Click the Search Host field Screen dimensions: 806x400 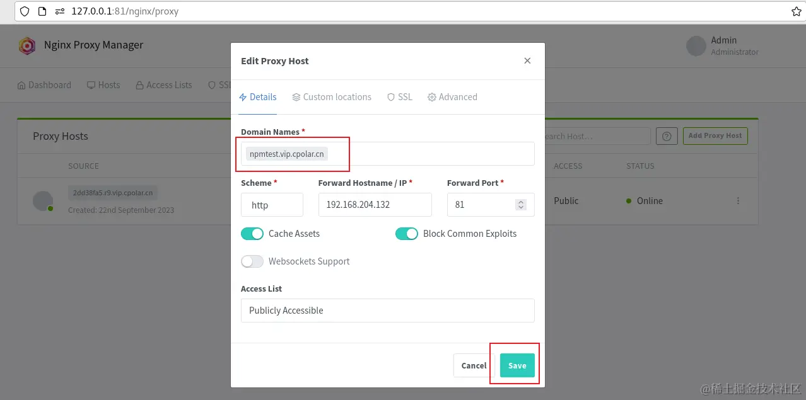(596, 136)
